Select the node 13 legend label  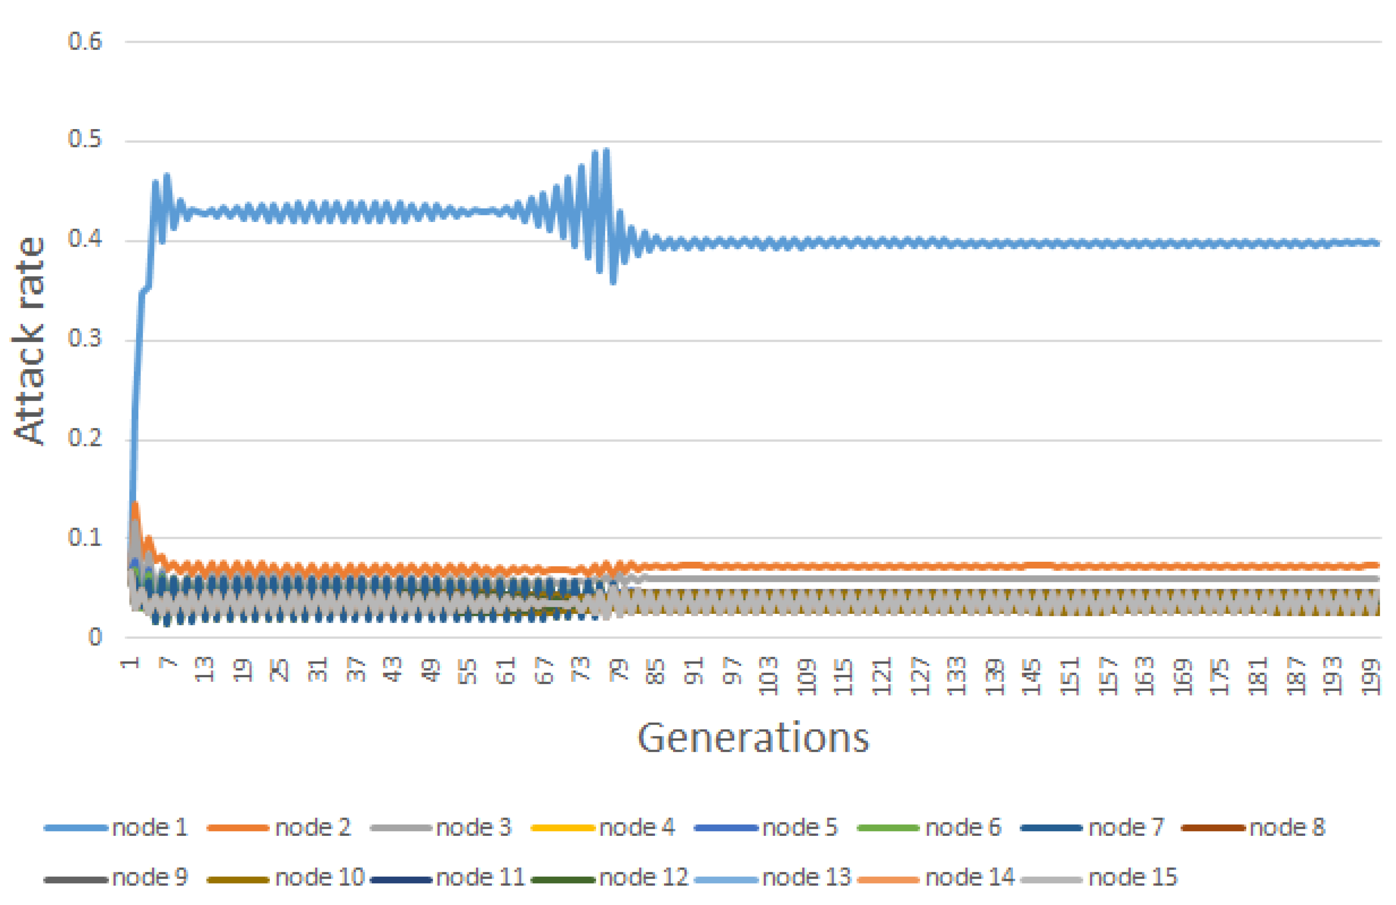coord(806,877)
